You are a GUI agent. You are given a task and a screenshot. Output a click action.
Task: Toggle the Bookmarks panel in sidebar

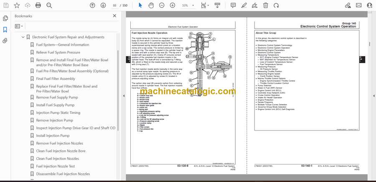(x=5, y=30)
